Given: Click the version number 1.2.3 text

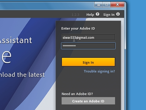Looking at the screenshot, I should point(75,15).
